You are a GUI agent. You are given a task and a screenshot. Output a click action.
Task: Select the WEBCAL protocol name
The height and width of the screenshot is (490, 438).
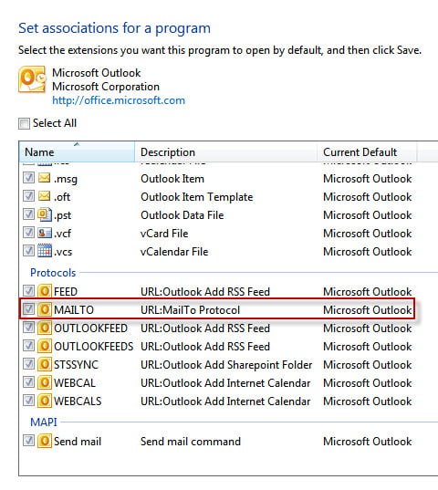click(75, 383)
